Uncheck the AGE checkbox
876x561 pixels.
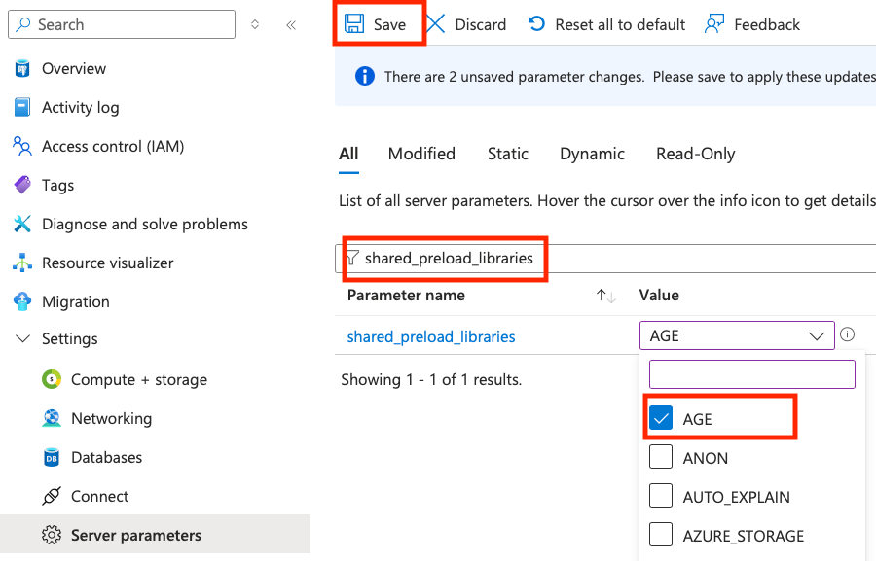[x=661, y=418]
